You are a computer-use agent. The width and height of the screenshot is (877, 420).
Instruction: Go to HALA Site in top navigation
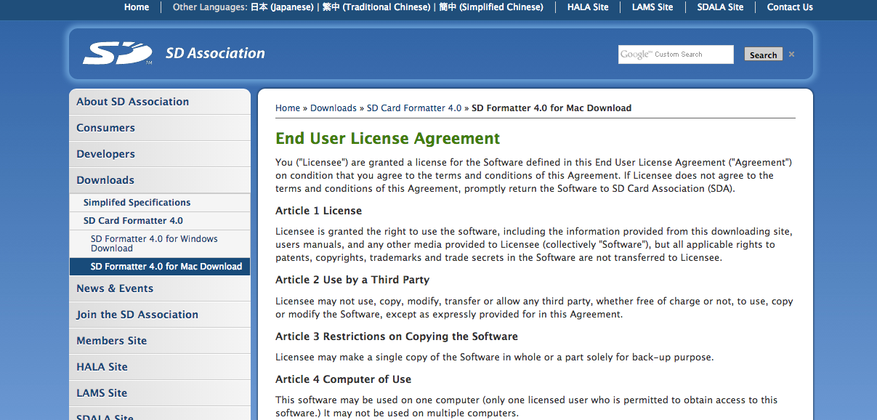coord(588,7)
